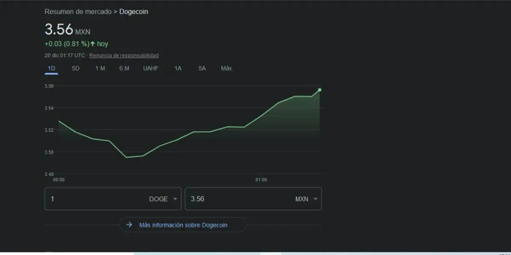This screenshot has height=255, width=511.
Task: Switch chart to the 6 M range
Action: pos(124,68)
